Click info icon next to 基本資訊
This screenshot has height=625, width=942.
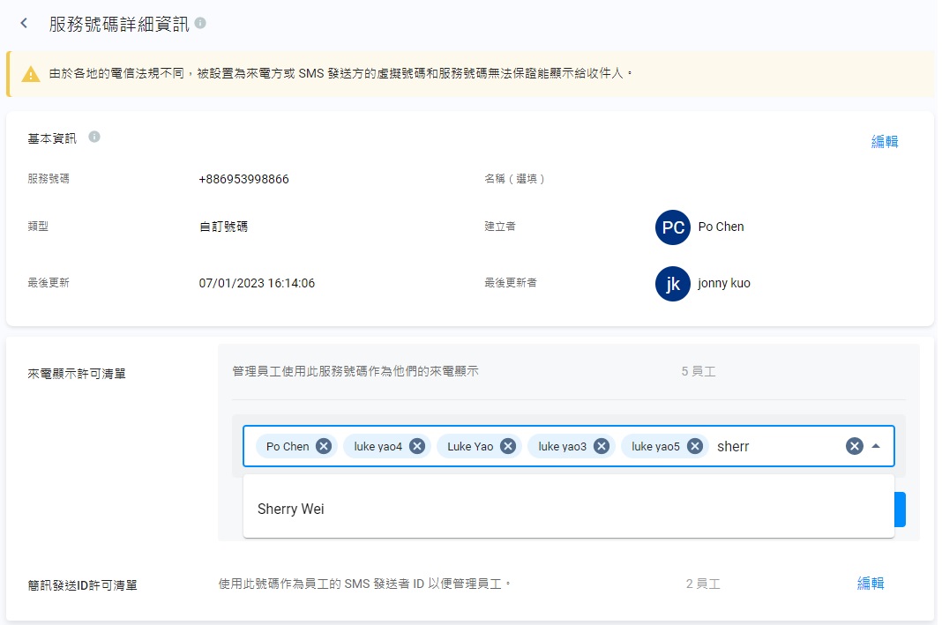click(94, 137)
